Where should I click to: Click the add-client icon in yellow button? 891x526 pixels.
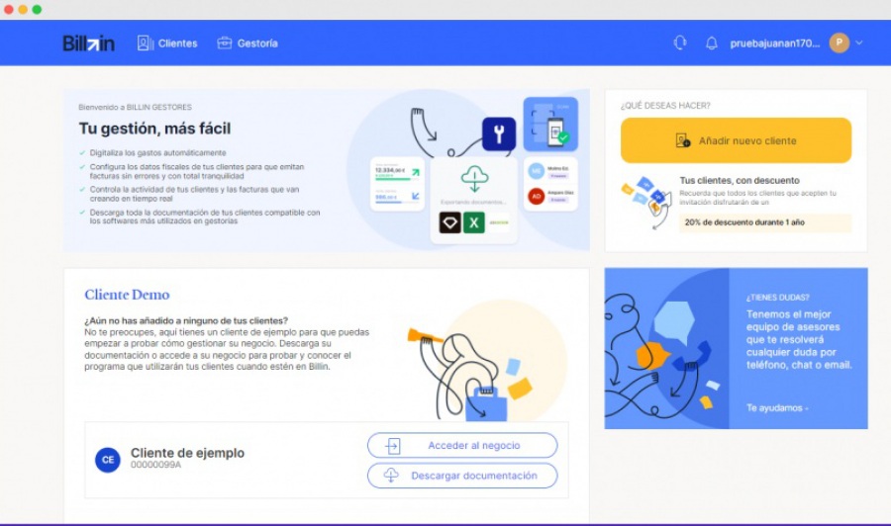pos(682,140)
